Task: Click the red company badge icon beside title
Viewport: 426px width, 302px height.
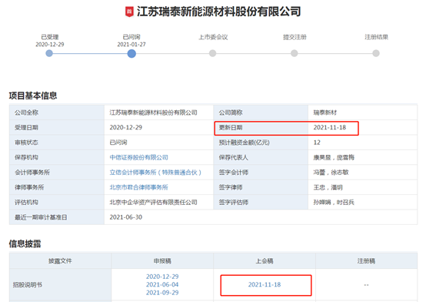Action: coord(129,12)
